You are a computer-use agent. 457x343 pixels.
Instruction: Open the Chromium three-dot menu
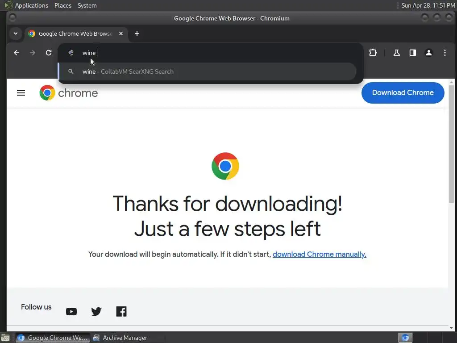pyautogui.click(x=445, y=53)
